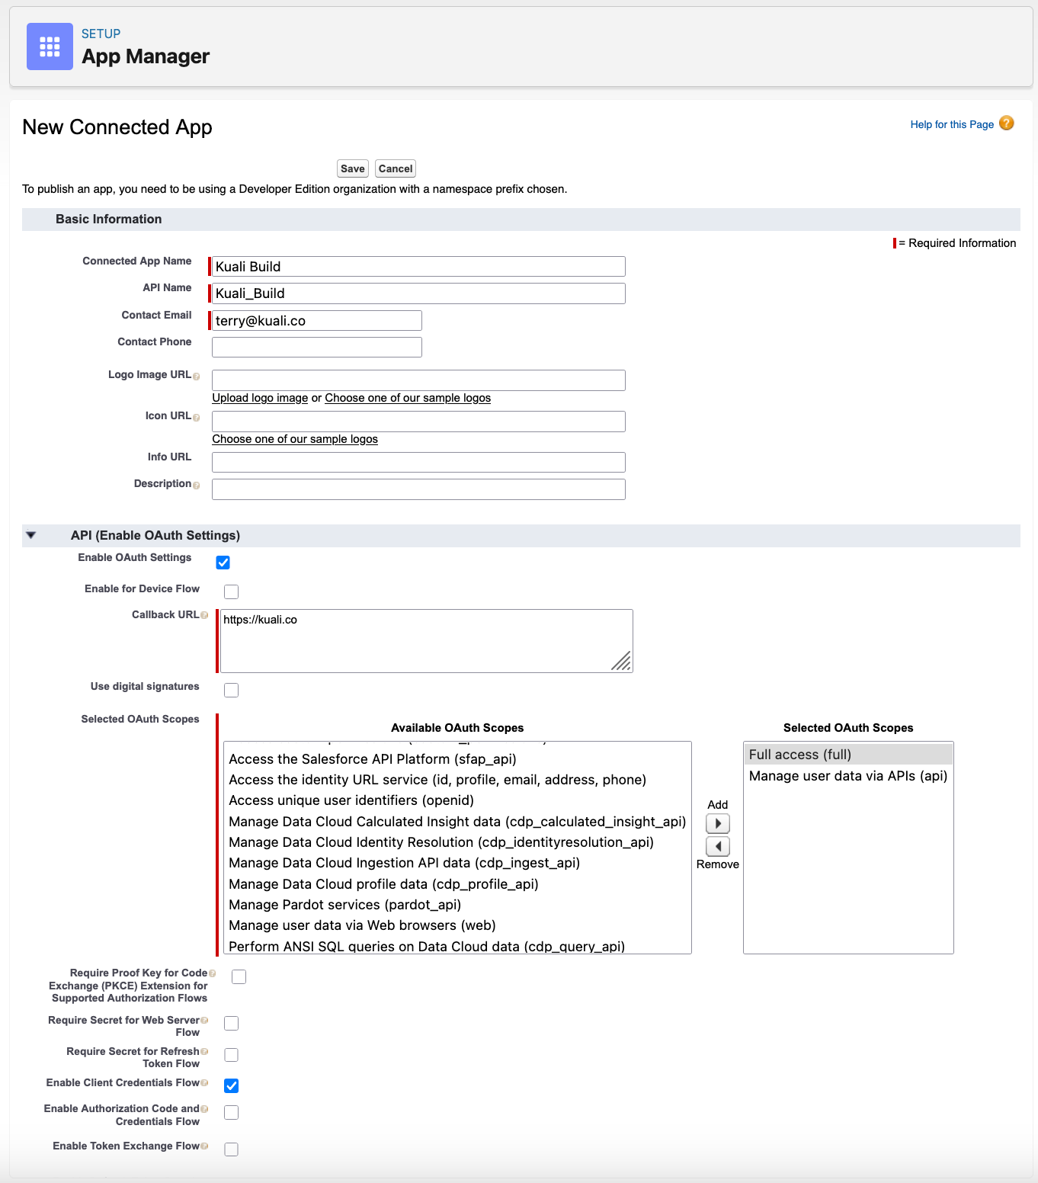
Task: Click the tooltip icon next to Logo Image URL
Action: click(197, 377)
